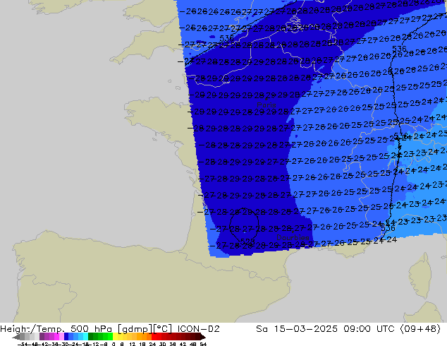This screenshot has height=346, width=447.
Task: Click the [°C] unit label
Action: [162, 329]
